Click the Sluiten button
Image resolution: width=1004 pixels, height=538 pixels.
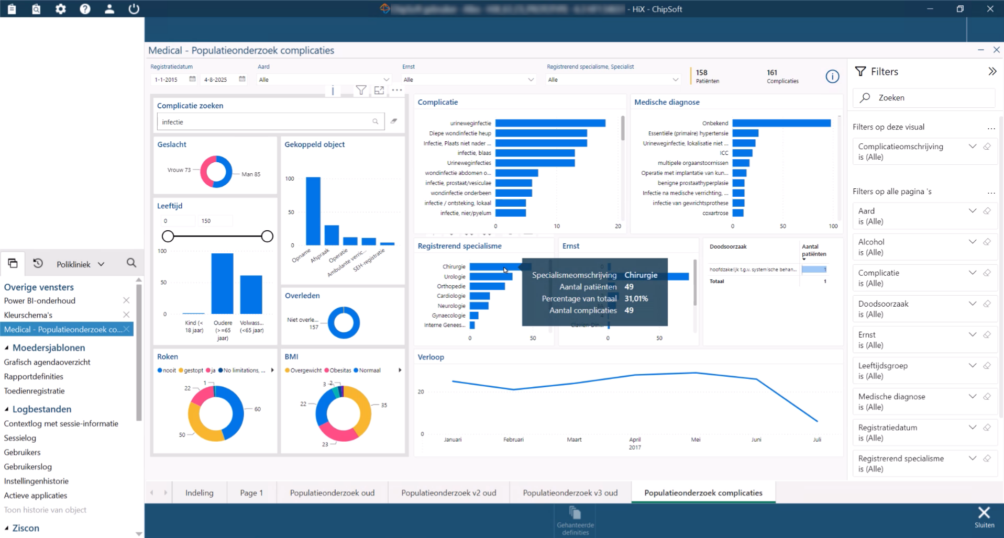[984, 517]
